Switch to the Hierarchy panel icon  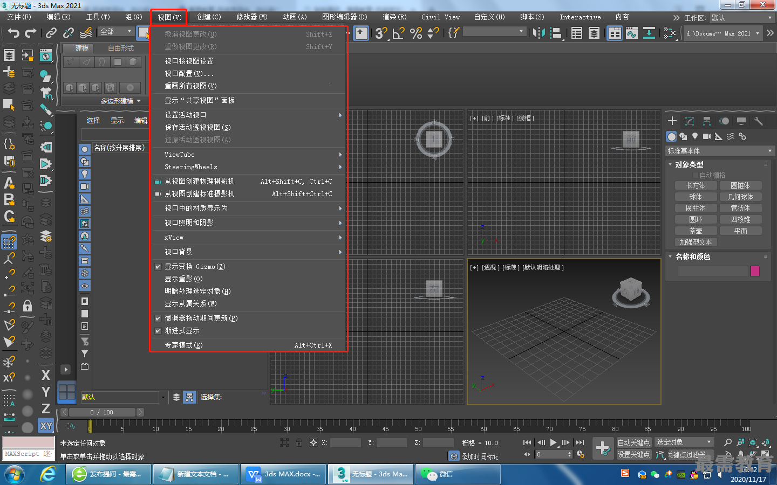[707, 121]
